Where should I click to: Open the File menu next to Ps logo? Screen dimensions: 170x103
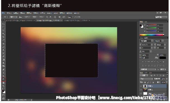[x=9, y=13]
